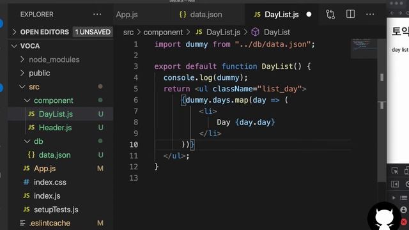409x230 pixels.
Task: Click the element inspect icon in browser devtools
Action: (x=395, y=171)
